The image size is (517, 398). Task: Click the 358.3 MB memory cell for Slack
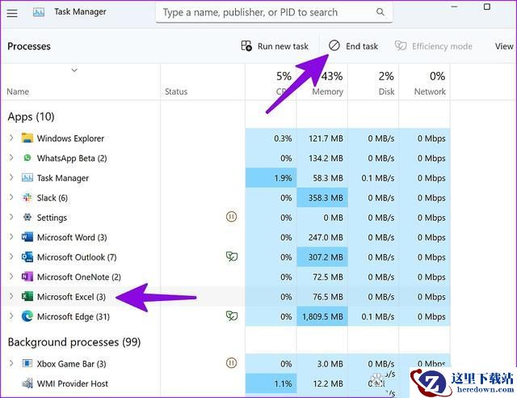(x=322, y=197)
